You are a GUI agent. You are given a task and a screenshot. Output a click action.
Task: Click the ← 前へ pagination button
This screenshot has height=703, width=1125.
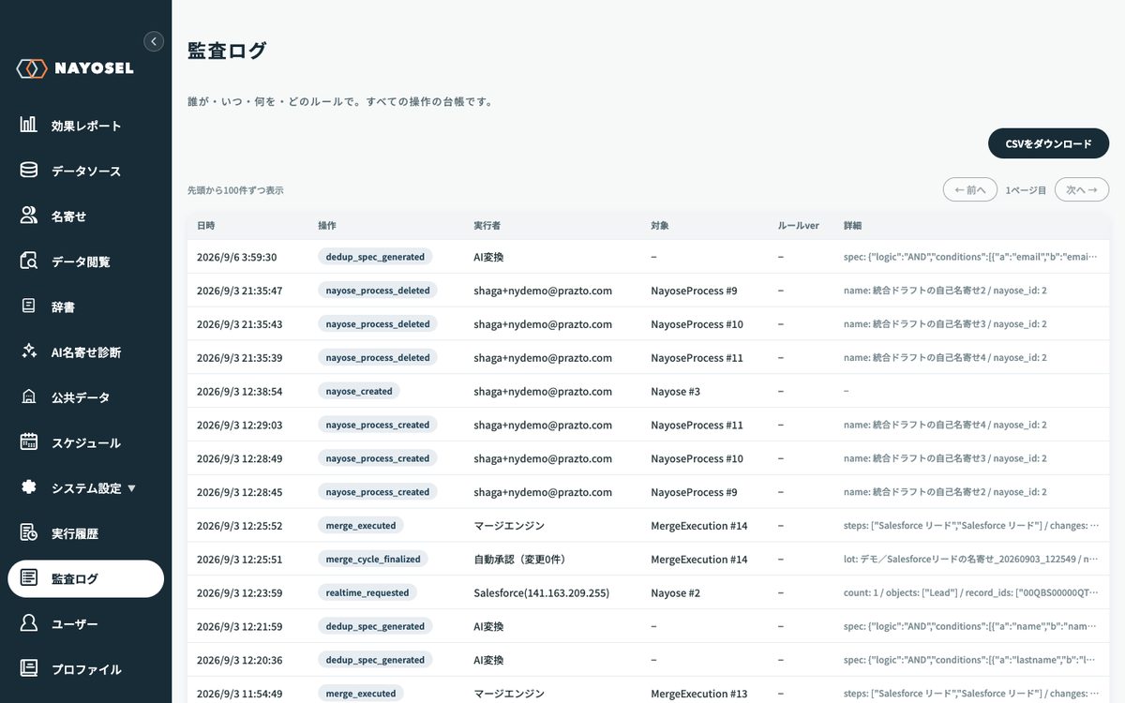(x=970, y=189)
